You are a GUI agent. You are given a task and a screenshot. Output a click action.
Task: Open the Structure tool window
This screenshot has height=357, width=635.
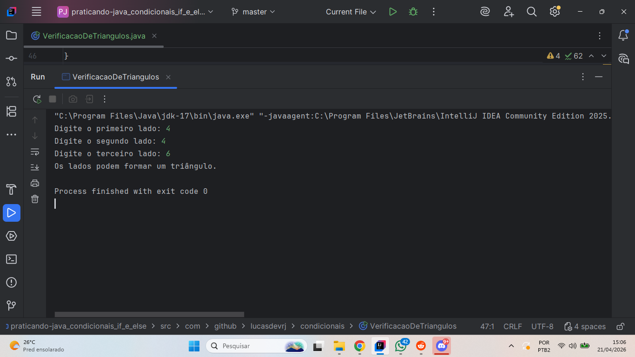click(x=12, y=112)
